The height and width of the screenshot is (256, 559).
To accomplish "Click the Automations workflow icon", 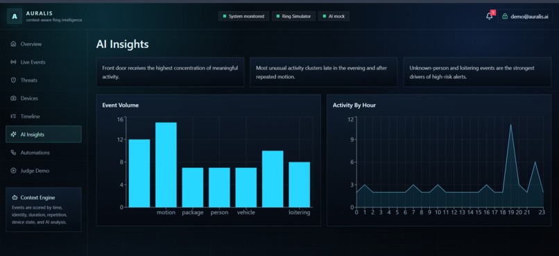I will [x=14, y=153].
